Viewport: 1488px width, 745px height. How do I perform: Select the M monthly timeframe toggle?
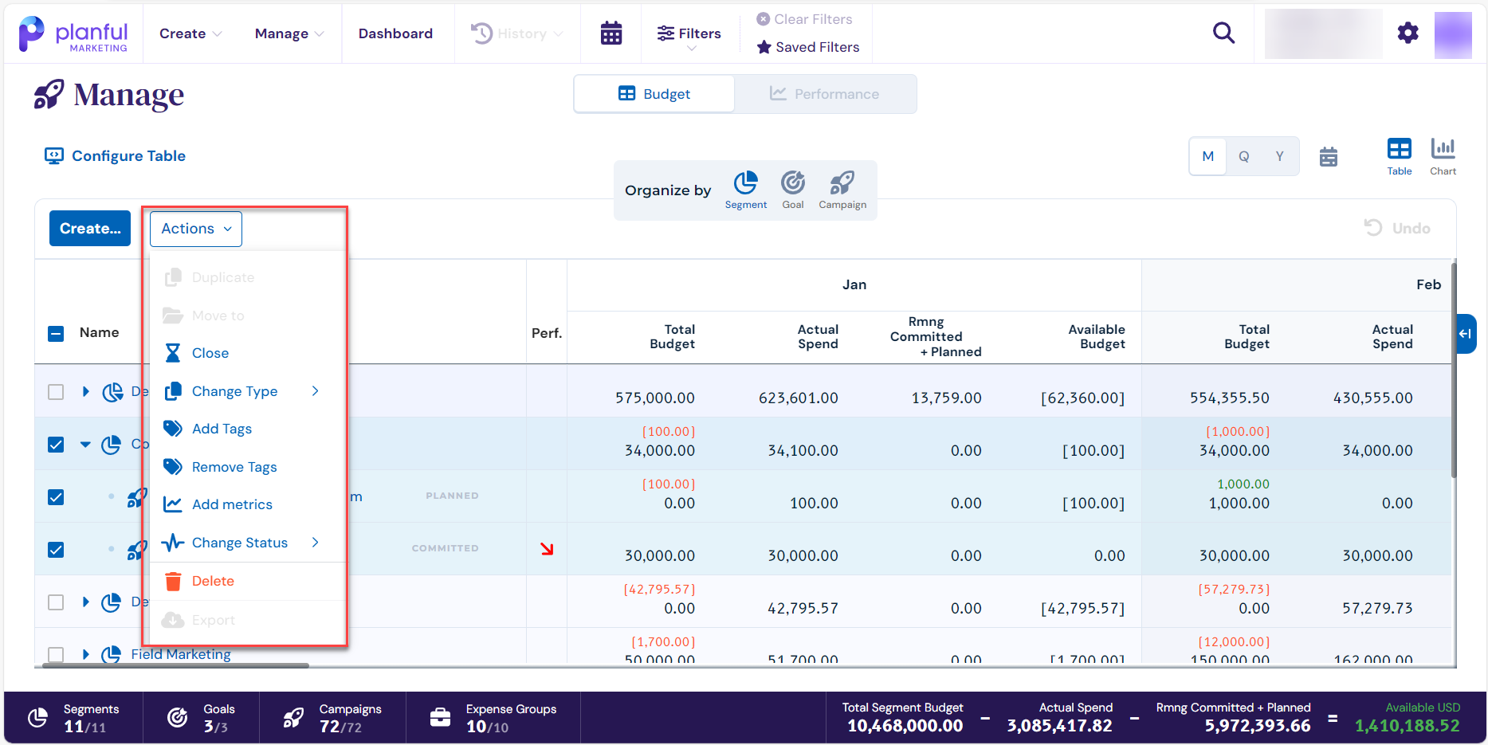point(1208,156)
